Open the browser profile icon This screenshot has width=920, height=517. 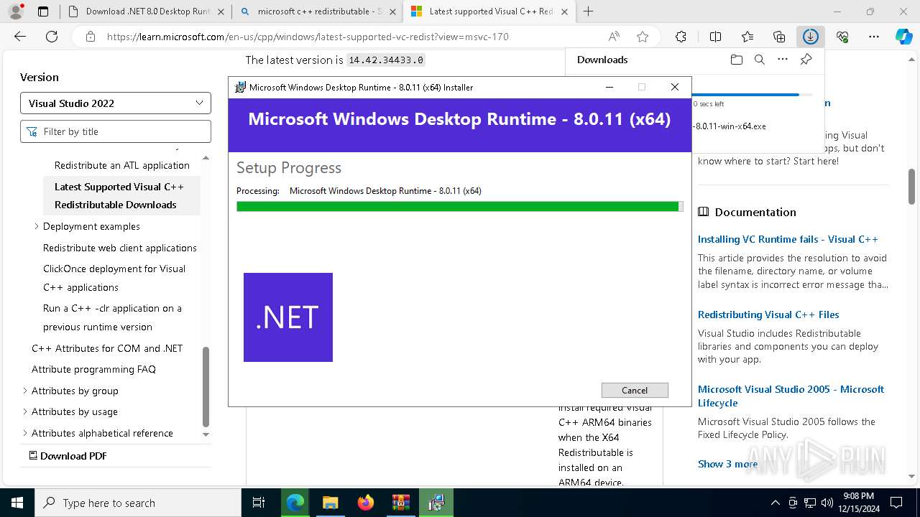point(16,11)
